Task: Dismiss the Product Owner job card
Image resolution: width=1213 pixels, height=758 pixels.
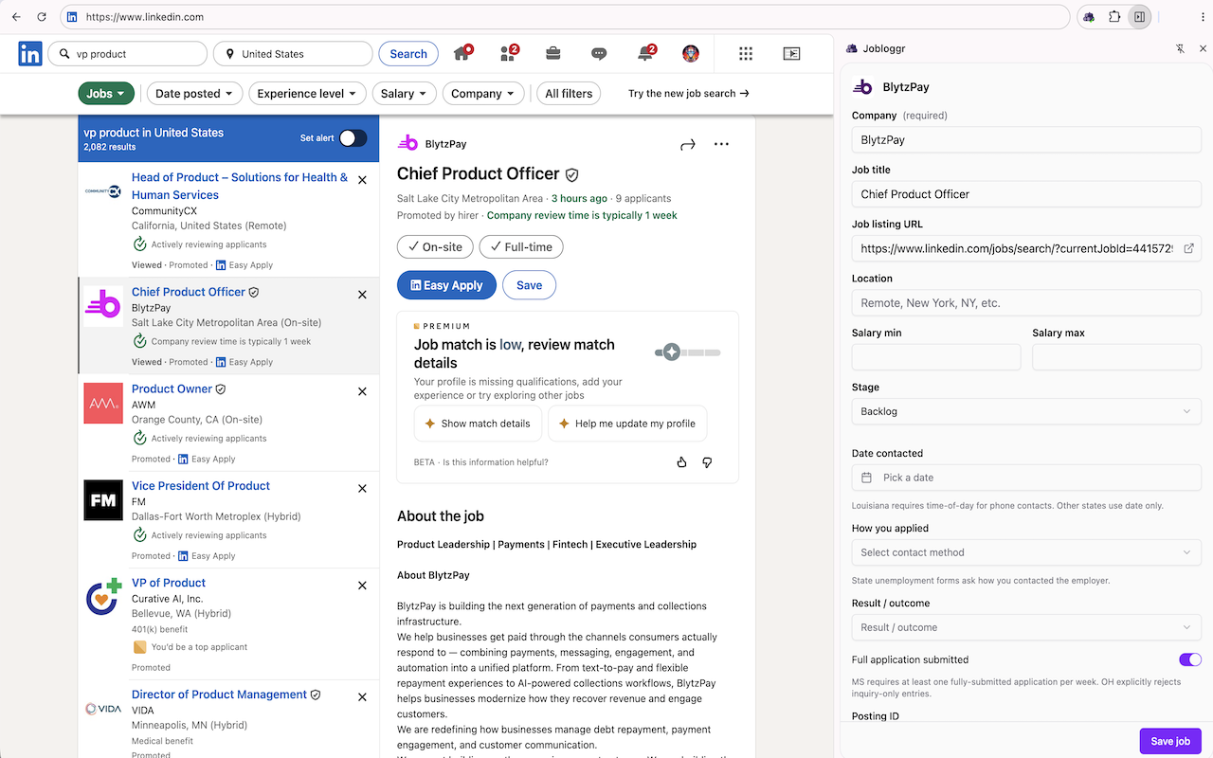Action: (362, 391)
